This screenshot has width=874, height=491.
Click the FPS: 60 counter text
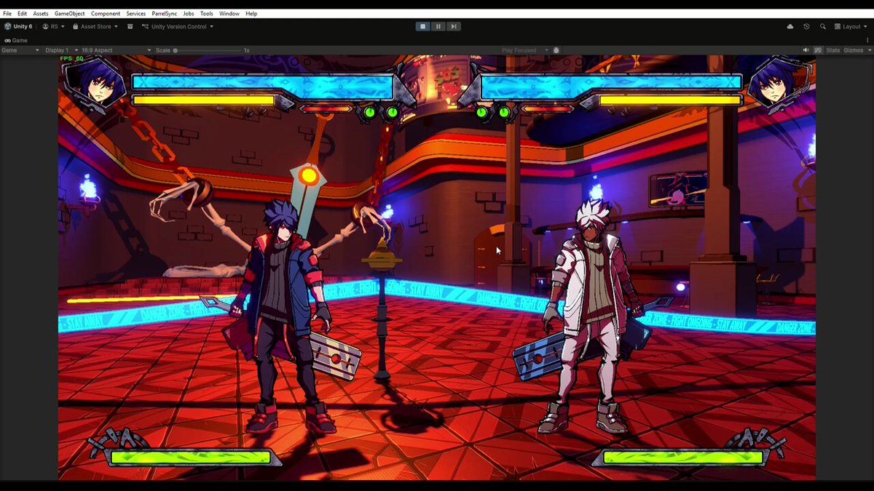[x=73, y=58]
